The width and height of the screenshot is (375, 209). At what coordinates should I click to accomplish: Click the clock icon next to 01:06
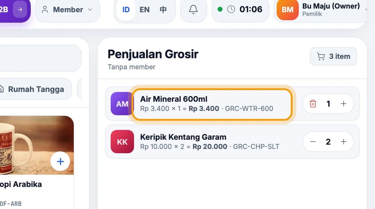231,9
